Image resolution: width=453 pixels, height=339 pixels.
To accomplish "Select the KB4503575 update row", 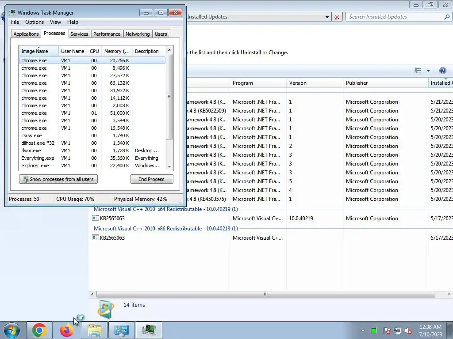I will (x=319, y=199).
